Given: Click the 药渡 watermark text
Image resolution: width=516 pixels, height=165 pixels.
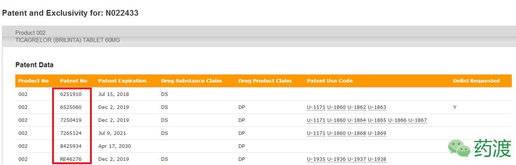Looking at the screenshot, I should [x=493, y=148].
